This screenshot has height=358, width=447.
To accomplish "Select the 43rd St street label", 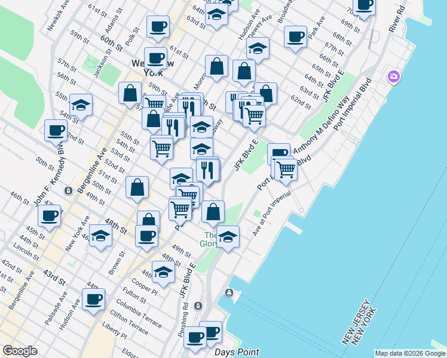I will [54, 278].
